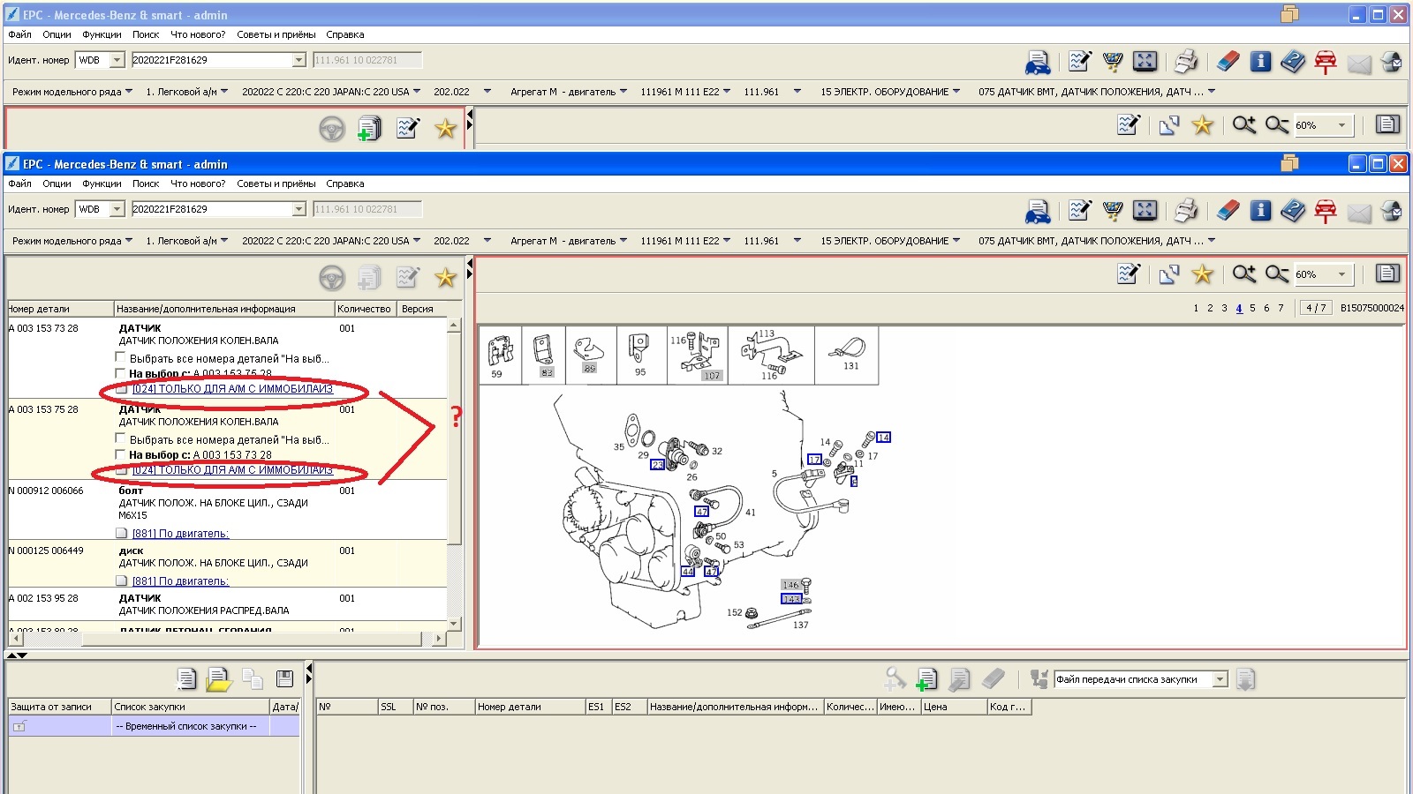The width and height of the screenshot is (1413, 794).
Task: Click the parts list horizontal scroll right arrow
Action: pyautogui.click(x=439, y=638)
